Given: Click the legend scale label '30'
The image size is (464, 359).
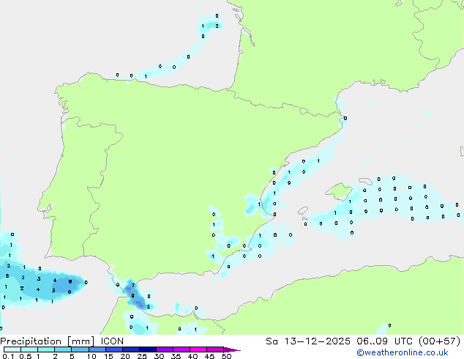Looking at the screenshot, I should (159, 356).
